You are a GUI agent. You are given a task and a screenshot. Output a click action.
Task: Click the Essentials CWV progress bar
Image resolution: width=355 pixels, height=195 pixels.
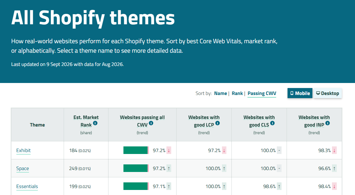coord(136,186)
